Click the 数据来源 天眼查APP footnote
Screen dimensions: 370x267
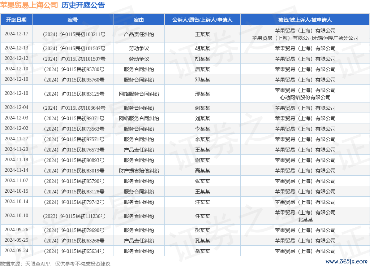point(55,264)
